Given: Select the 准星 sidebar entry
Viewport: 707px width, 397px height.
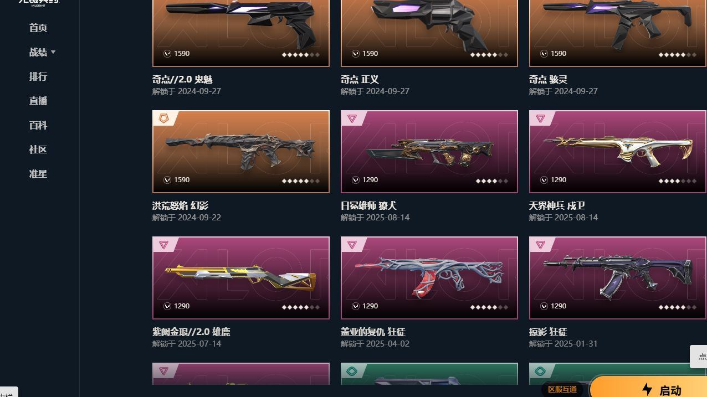Looking at the screenshot, I should point(38,174).
